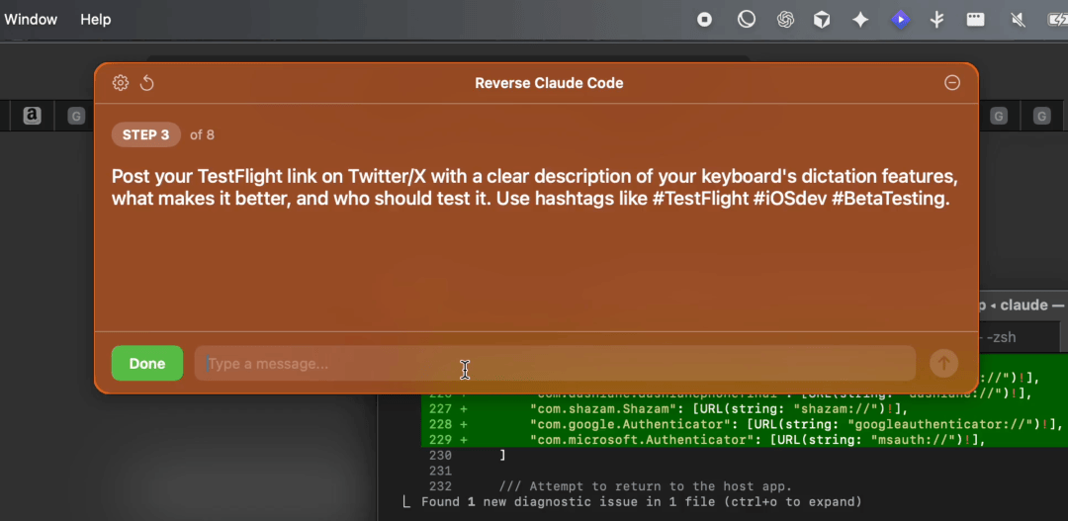Click the reset arrow icon beside the gear
The height and width of the screenshot is (521, 1068).
[x=147, y=83]
